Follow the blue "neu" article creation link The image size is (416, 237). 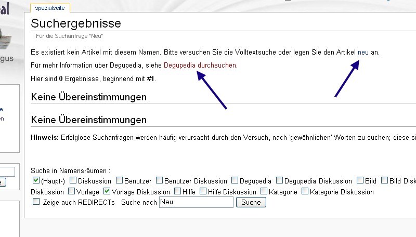tap(363, 52)
